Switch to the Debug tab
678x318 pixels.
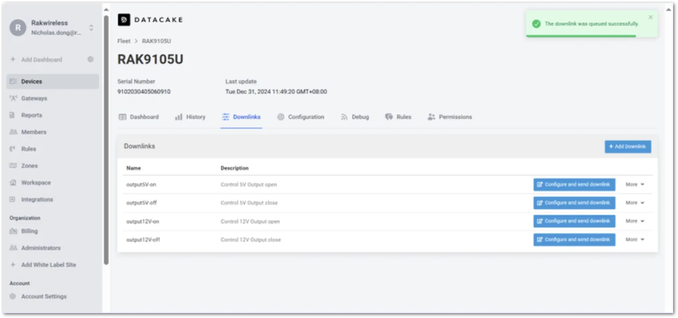click(x=355, y=117)
